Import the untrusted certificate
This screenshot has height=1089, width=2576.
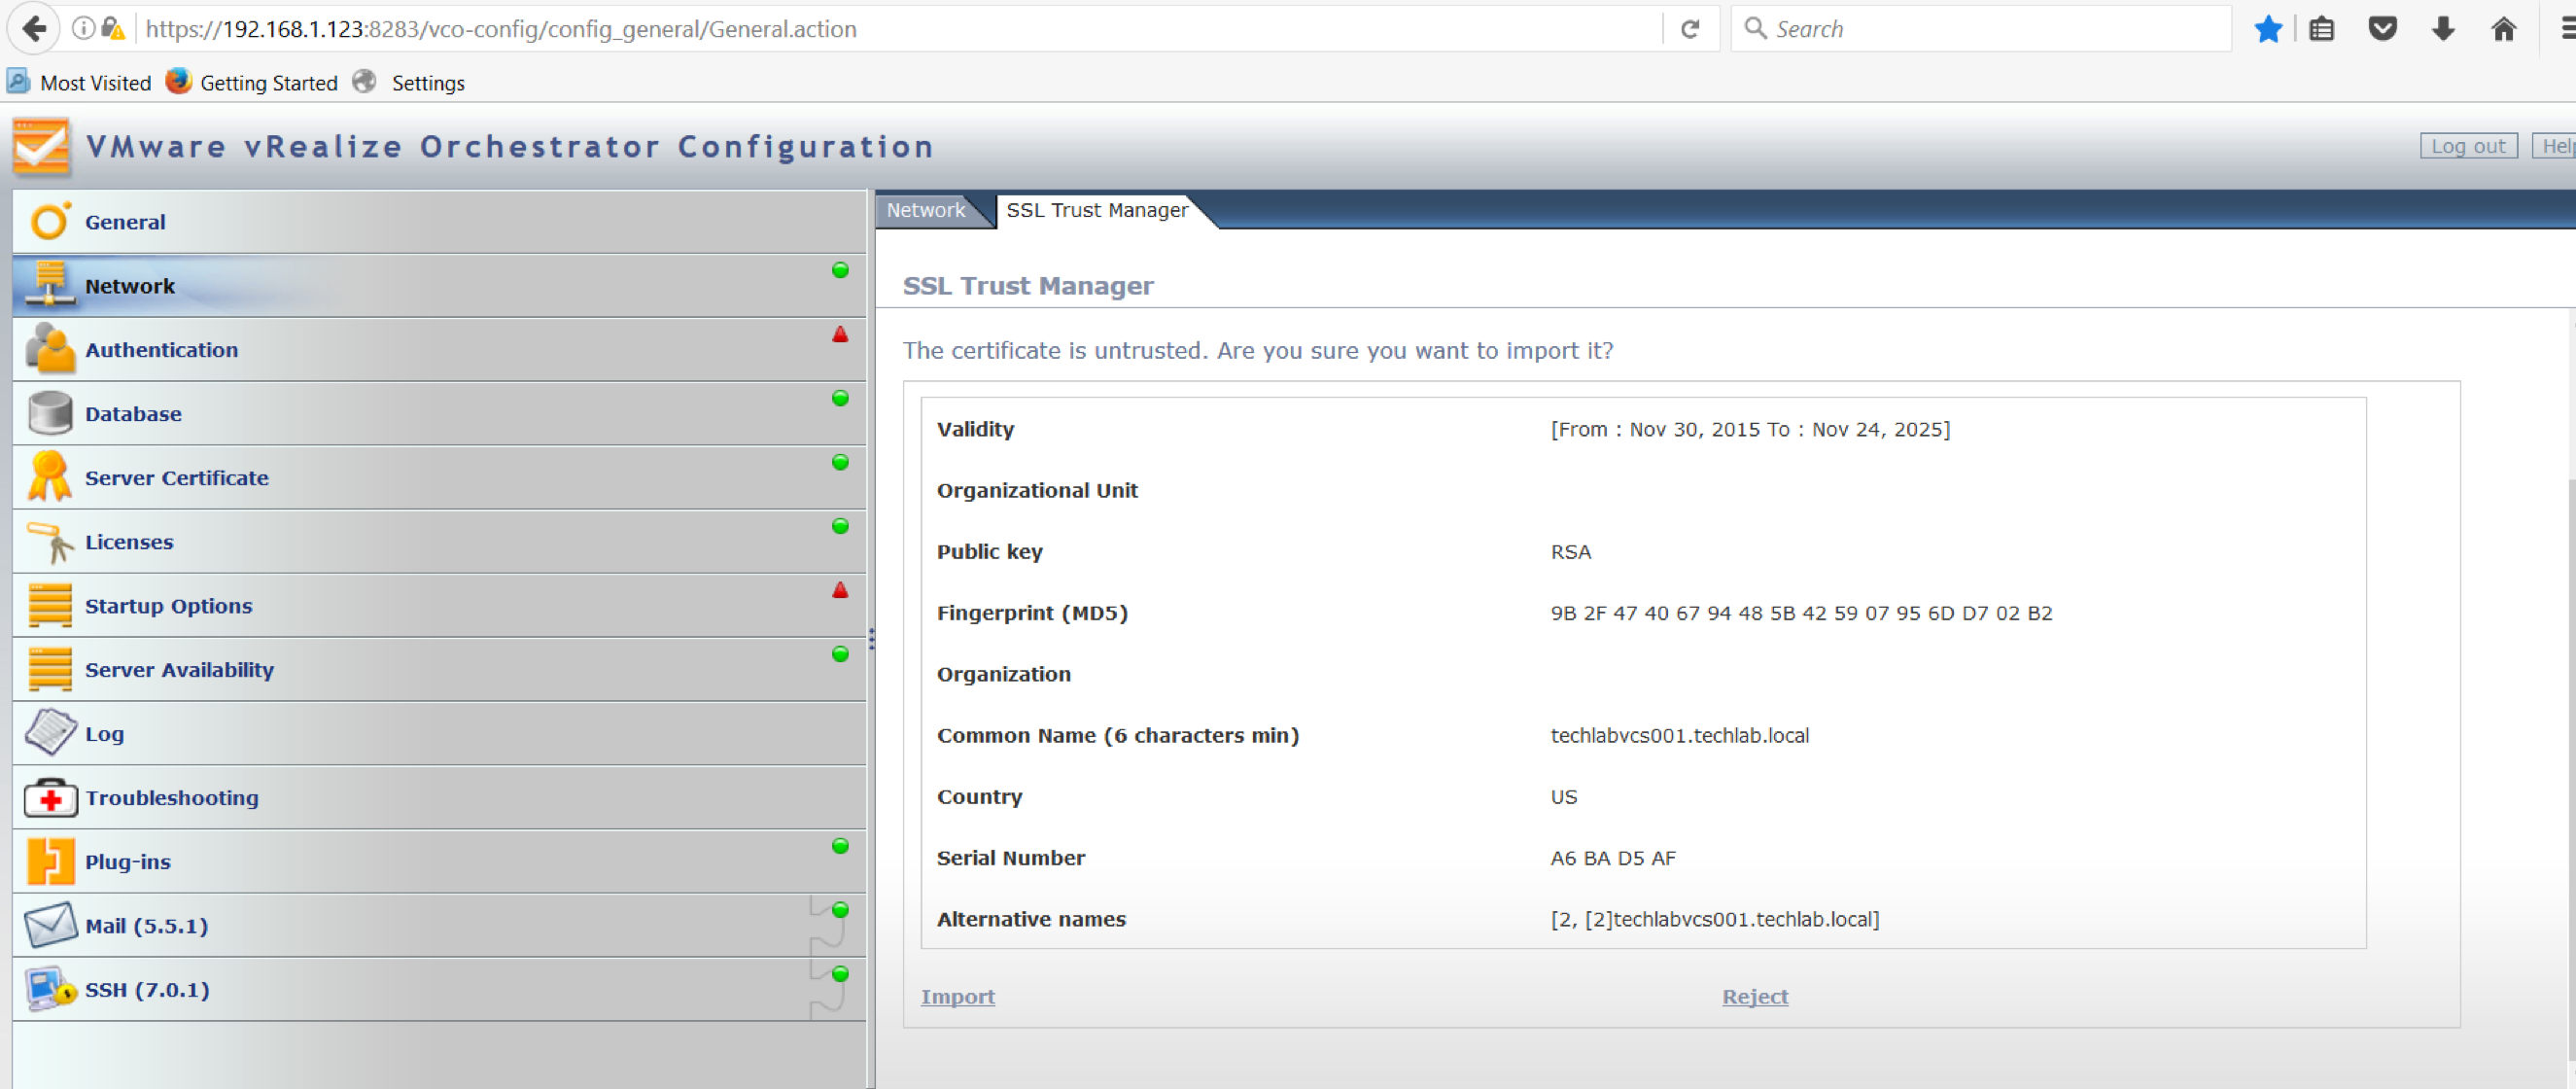[x=957, y=996]
